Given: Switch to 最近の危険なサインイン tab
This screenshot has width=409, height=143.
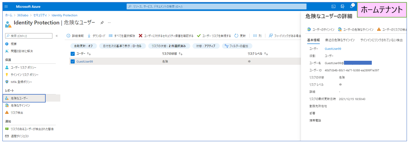Looking at the screenshot, I should coord(340,40).
